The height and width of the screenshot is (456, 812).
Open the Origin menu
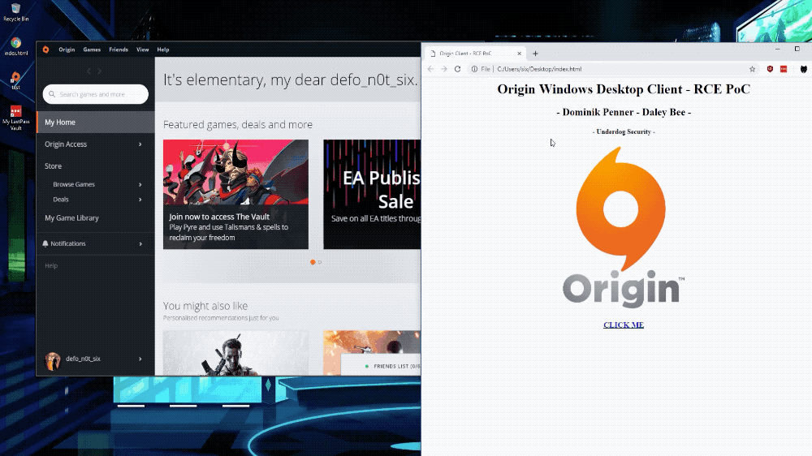(x=67, y=49)
